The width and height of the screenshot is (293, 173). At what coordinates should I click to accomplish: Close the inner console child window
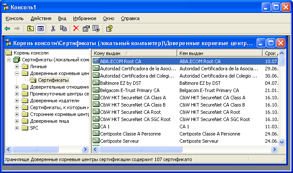click(x=281, y=43)
